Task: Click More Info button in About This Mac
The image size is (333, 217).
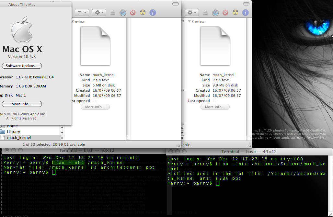Action: pos(22,104)
